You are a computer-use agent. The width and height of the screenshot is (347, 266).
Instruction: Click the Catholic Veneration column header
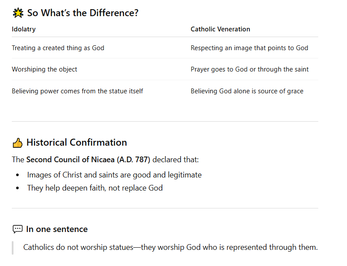[220, 29]
